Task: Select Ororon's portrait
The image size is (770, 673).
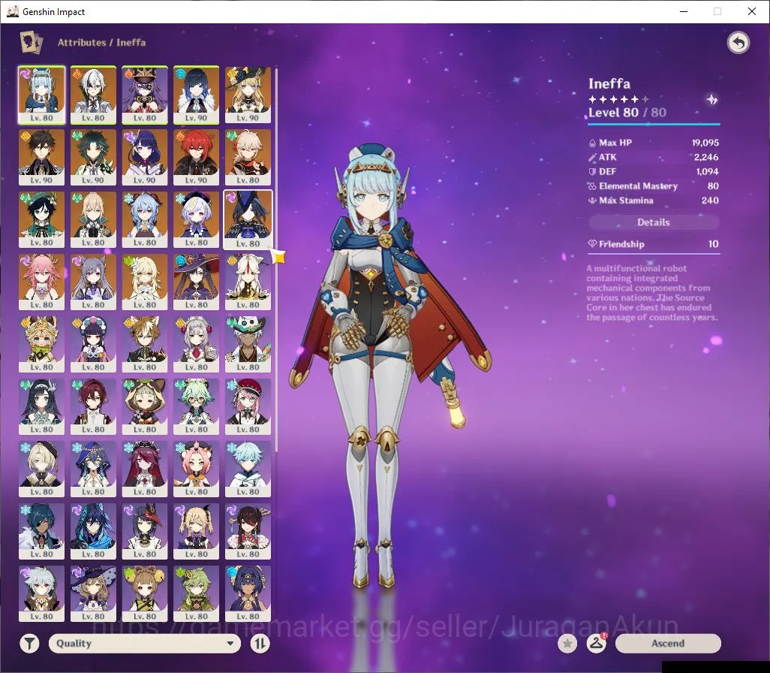Action: pos(93,532)
